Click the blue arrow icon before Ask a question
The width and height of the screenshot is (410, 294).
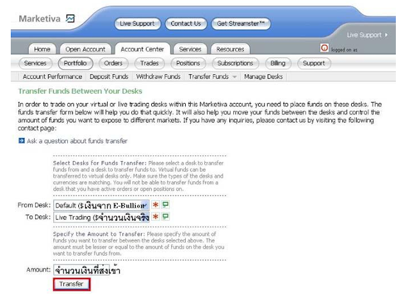21,141
